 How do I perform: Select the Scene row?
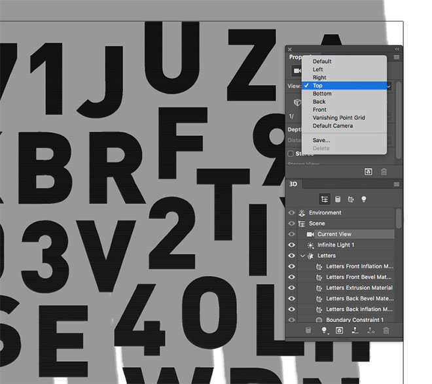(346, 223)
